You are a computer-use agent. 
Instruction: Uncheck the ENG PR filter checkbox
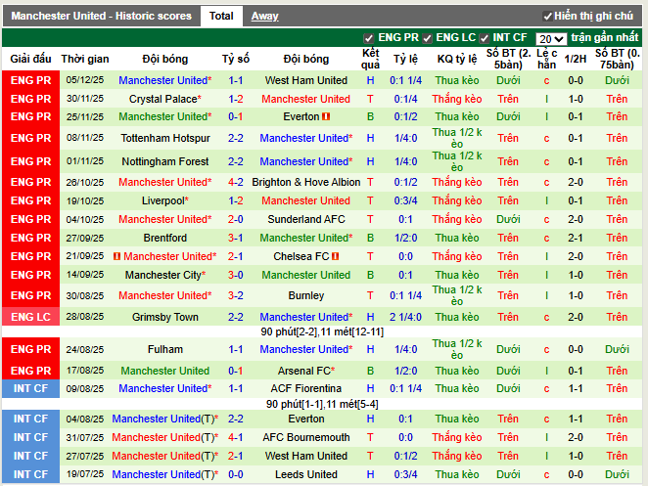pos(368,38)
